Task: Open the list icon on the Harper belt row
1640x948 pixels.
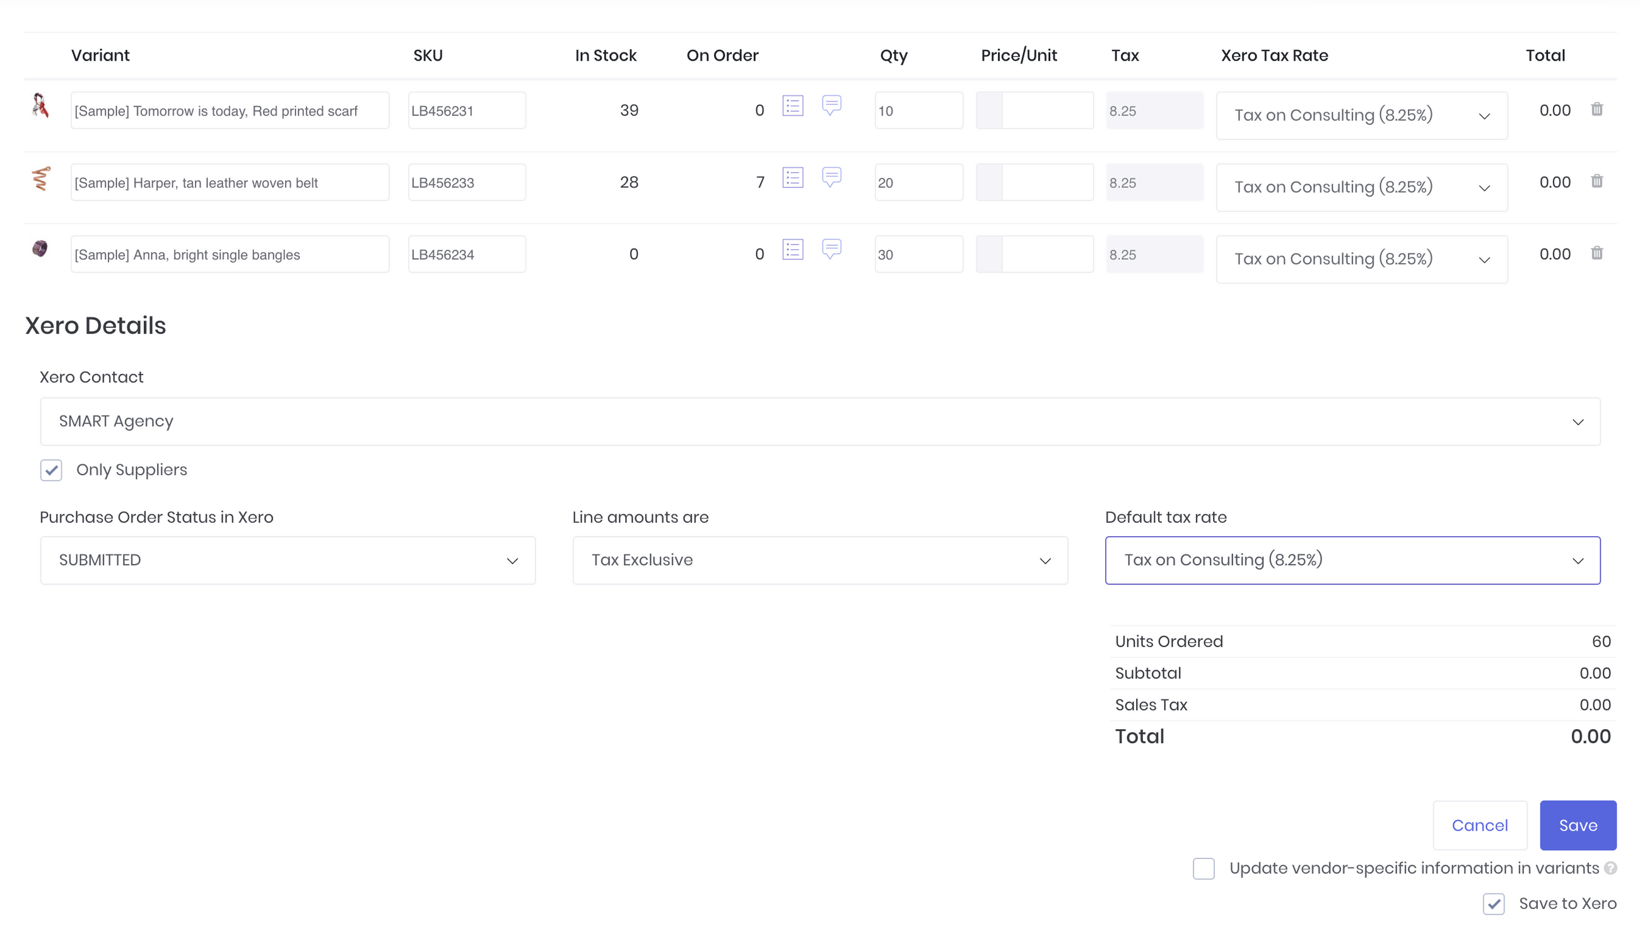Action: [x=794, y=177]
